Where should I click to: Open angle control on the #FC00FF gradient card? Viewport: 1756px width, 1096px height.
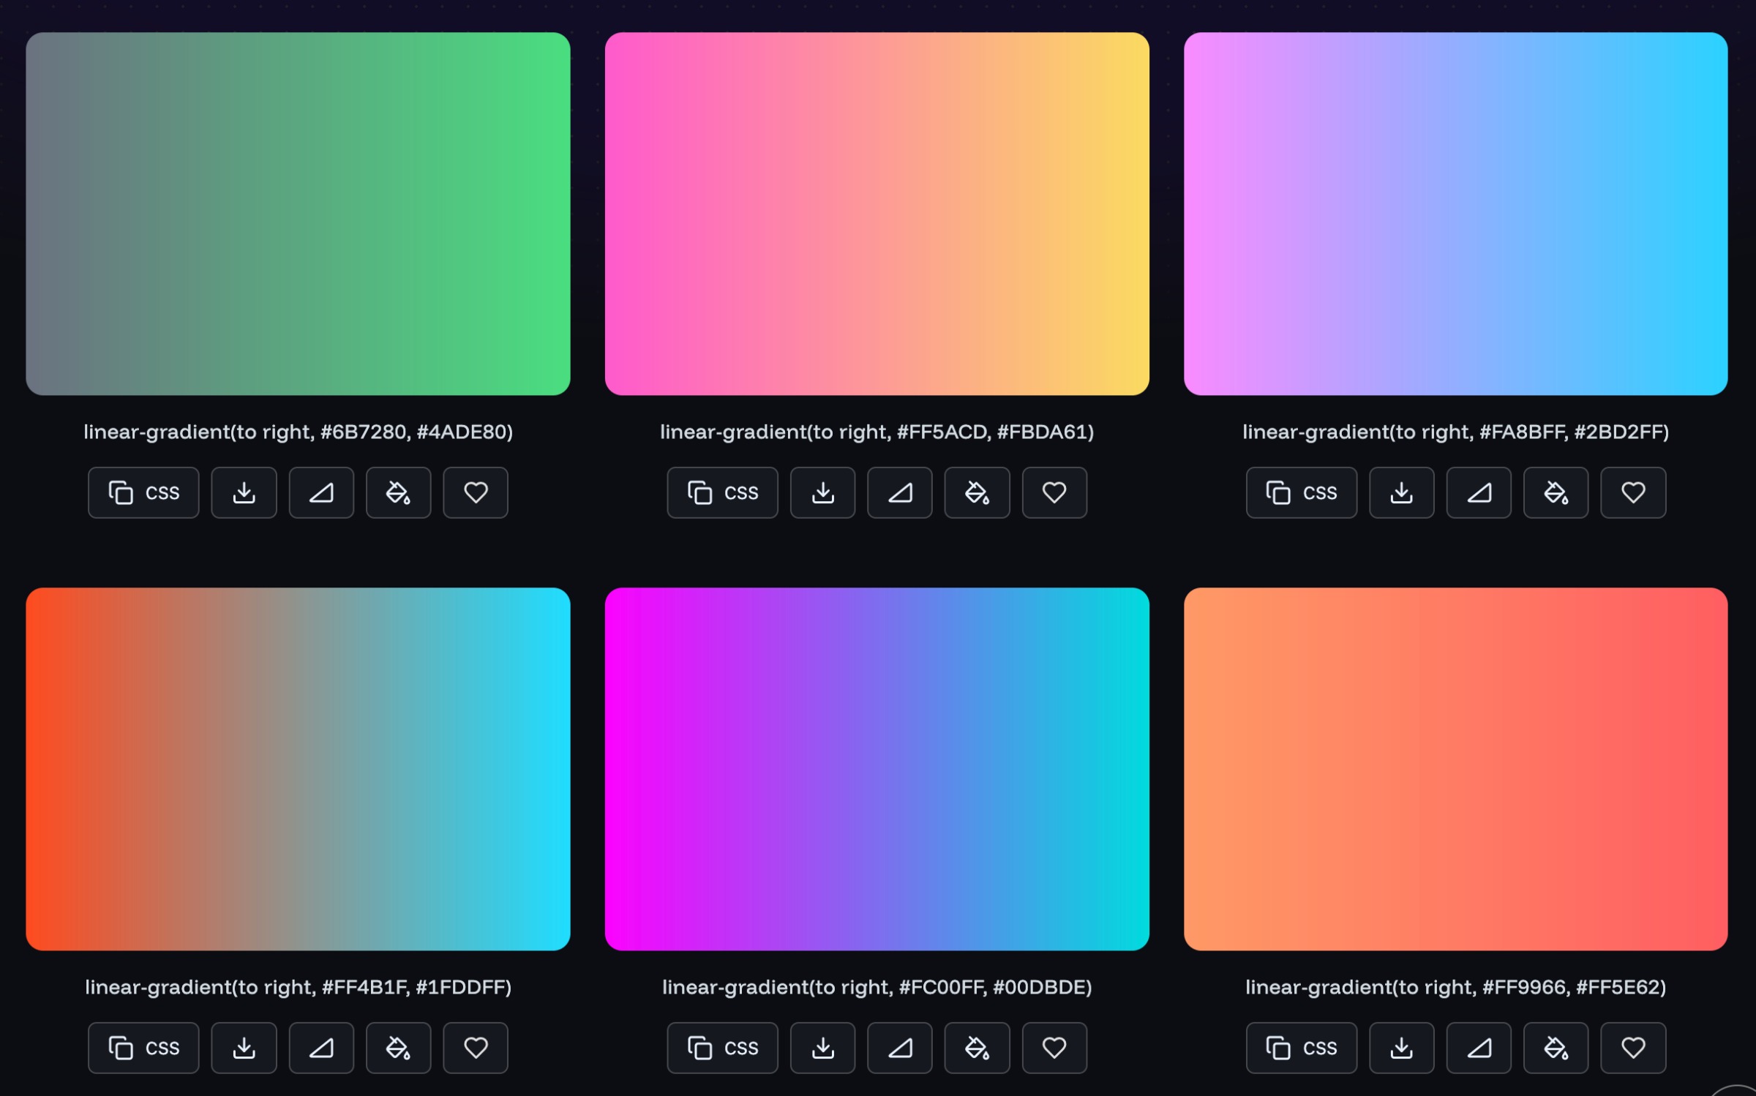[x=899, y=1047]
